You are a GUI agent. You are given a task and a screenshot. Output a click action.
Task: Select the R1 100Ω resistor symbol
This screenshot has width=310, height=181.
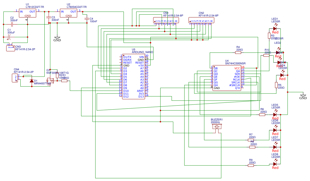[x=64, y=81]
